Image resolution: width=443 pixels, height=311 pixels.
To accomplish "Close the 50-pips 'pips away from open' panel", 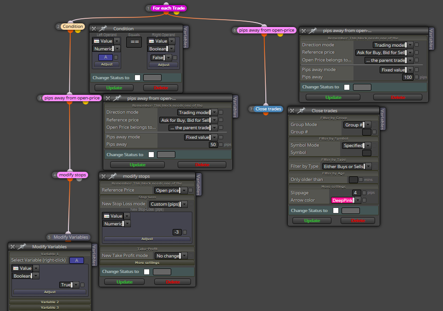I will (108, 98).
